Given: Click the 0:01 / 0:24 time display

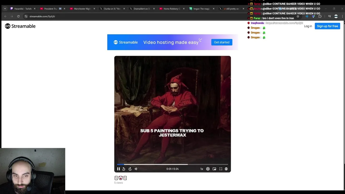Looking at the screenshot, I should 172,169.
